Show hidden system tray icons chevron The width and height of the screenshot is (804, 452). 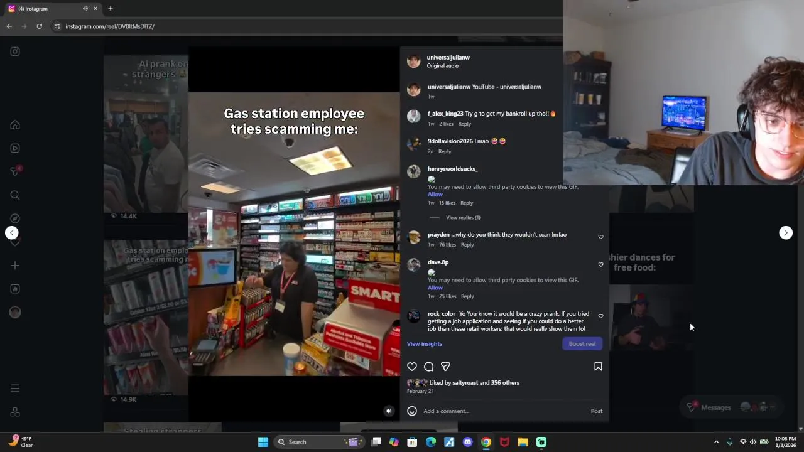click(716, 442)
